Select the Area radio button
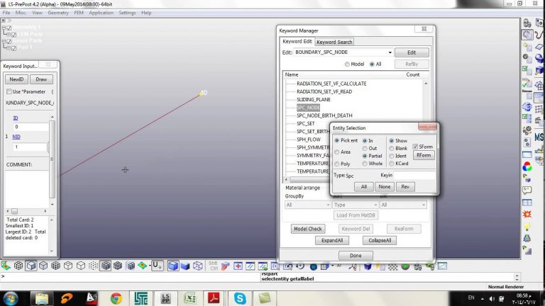Image resolution: width=545 pixels, height=306 pixels. click(337, 152)
